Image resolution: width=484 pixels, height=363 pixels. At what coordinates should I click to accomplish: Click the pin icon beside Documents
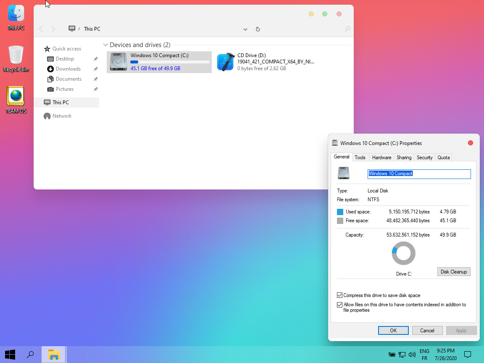coord(96,79)
